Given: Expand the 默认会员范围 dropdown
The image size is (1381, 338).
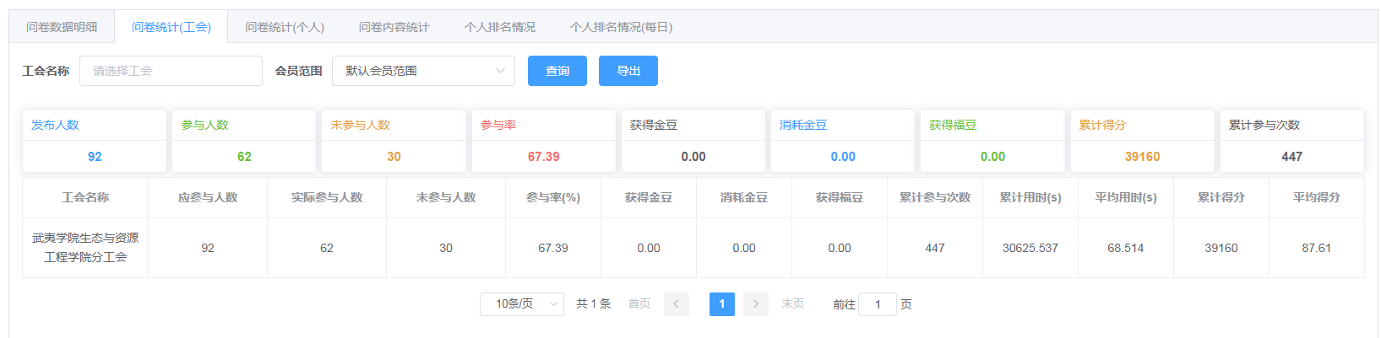Looking at the screenshot, I should [x=423, y=71].
